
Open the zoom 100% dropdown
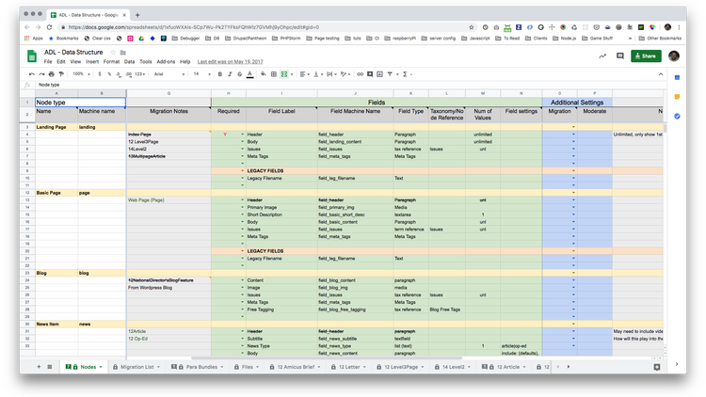pyautogui.click(x=80, y=73)
